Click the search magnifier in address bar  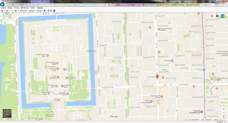pyautogui.click(x=105, y=5)
